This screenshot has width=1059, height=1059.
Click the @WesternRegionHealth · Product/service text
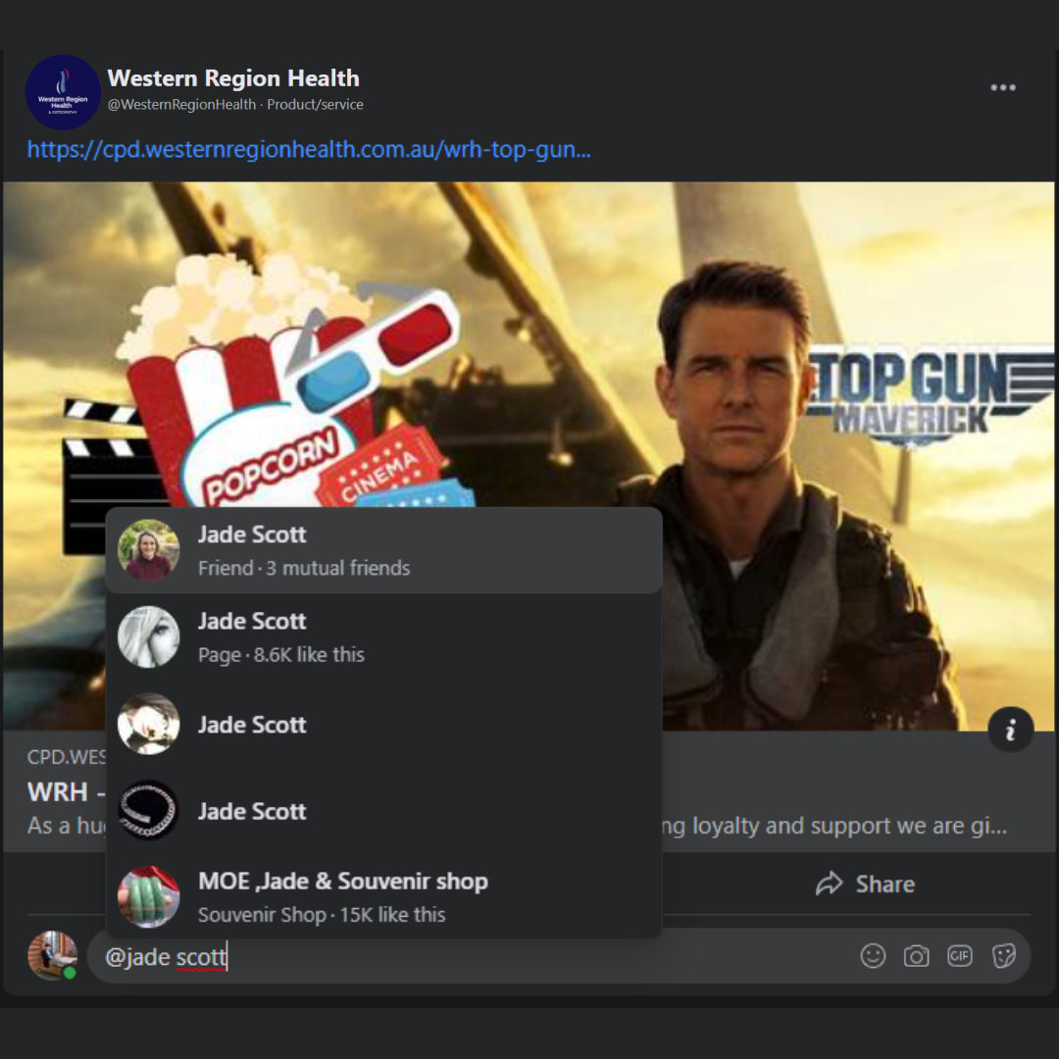tap(235, 105)
